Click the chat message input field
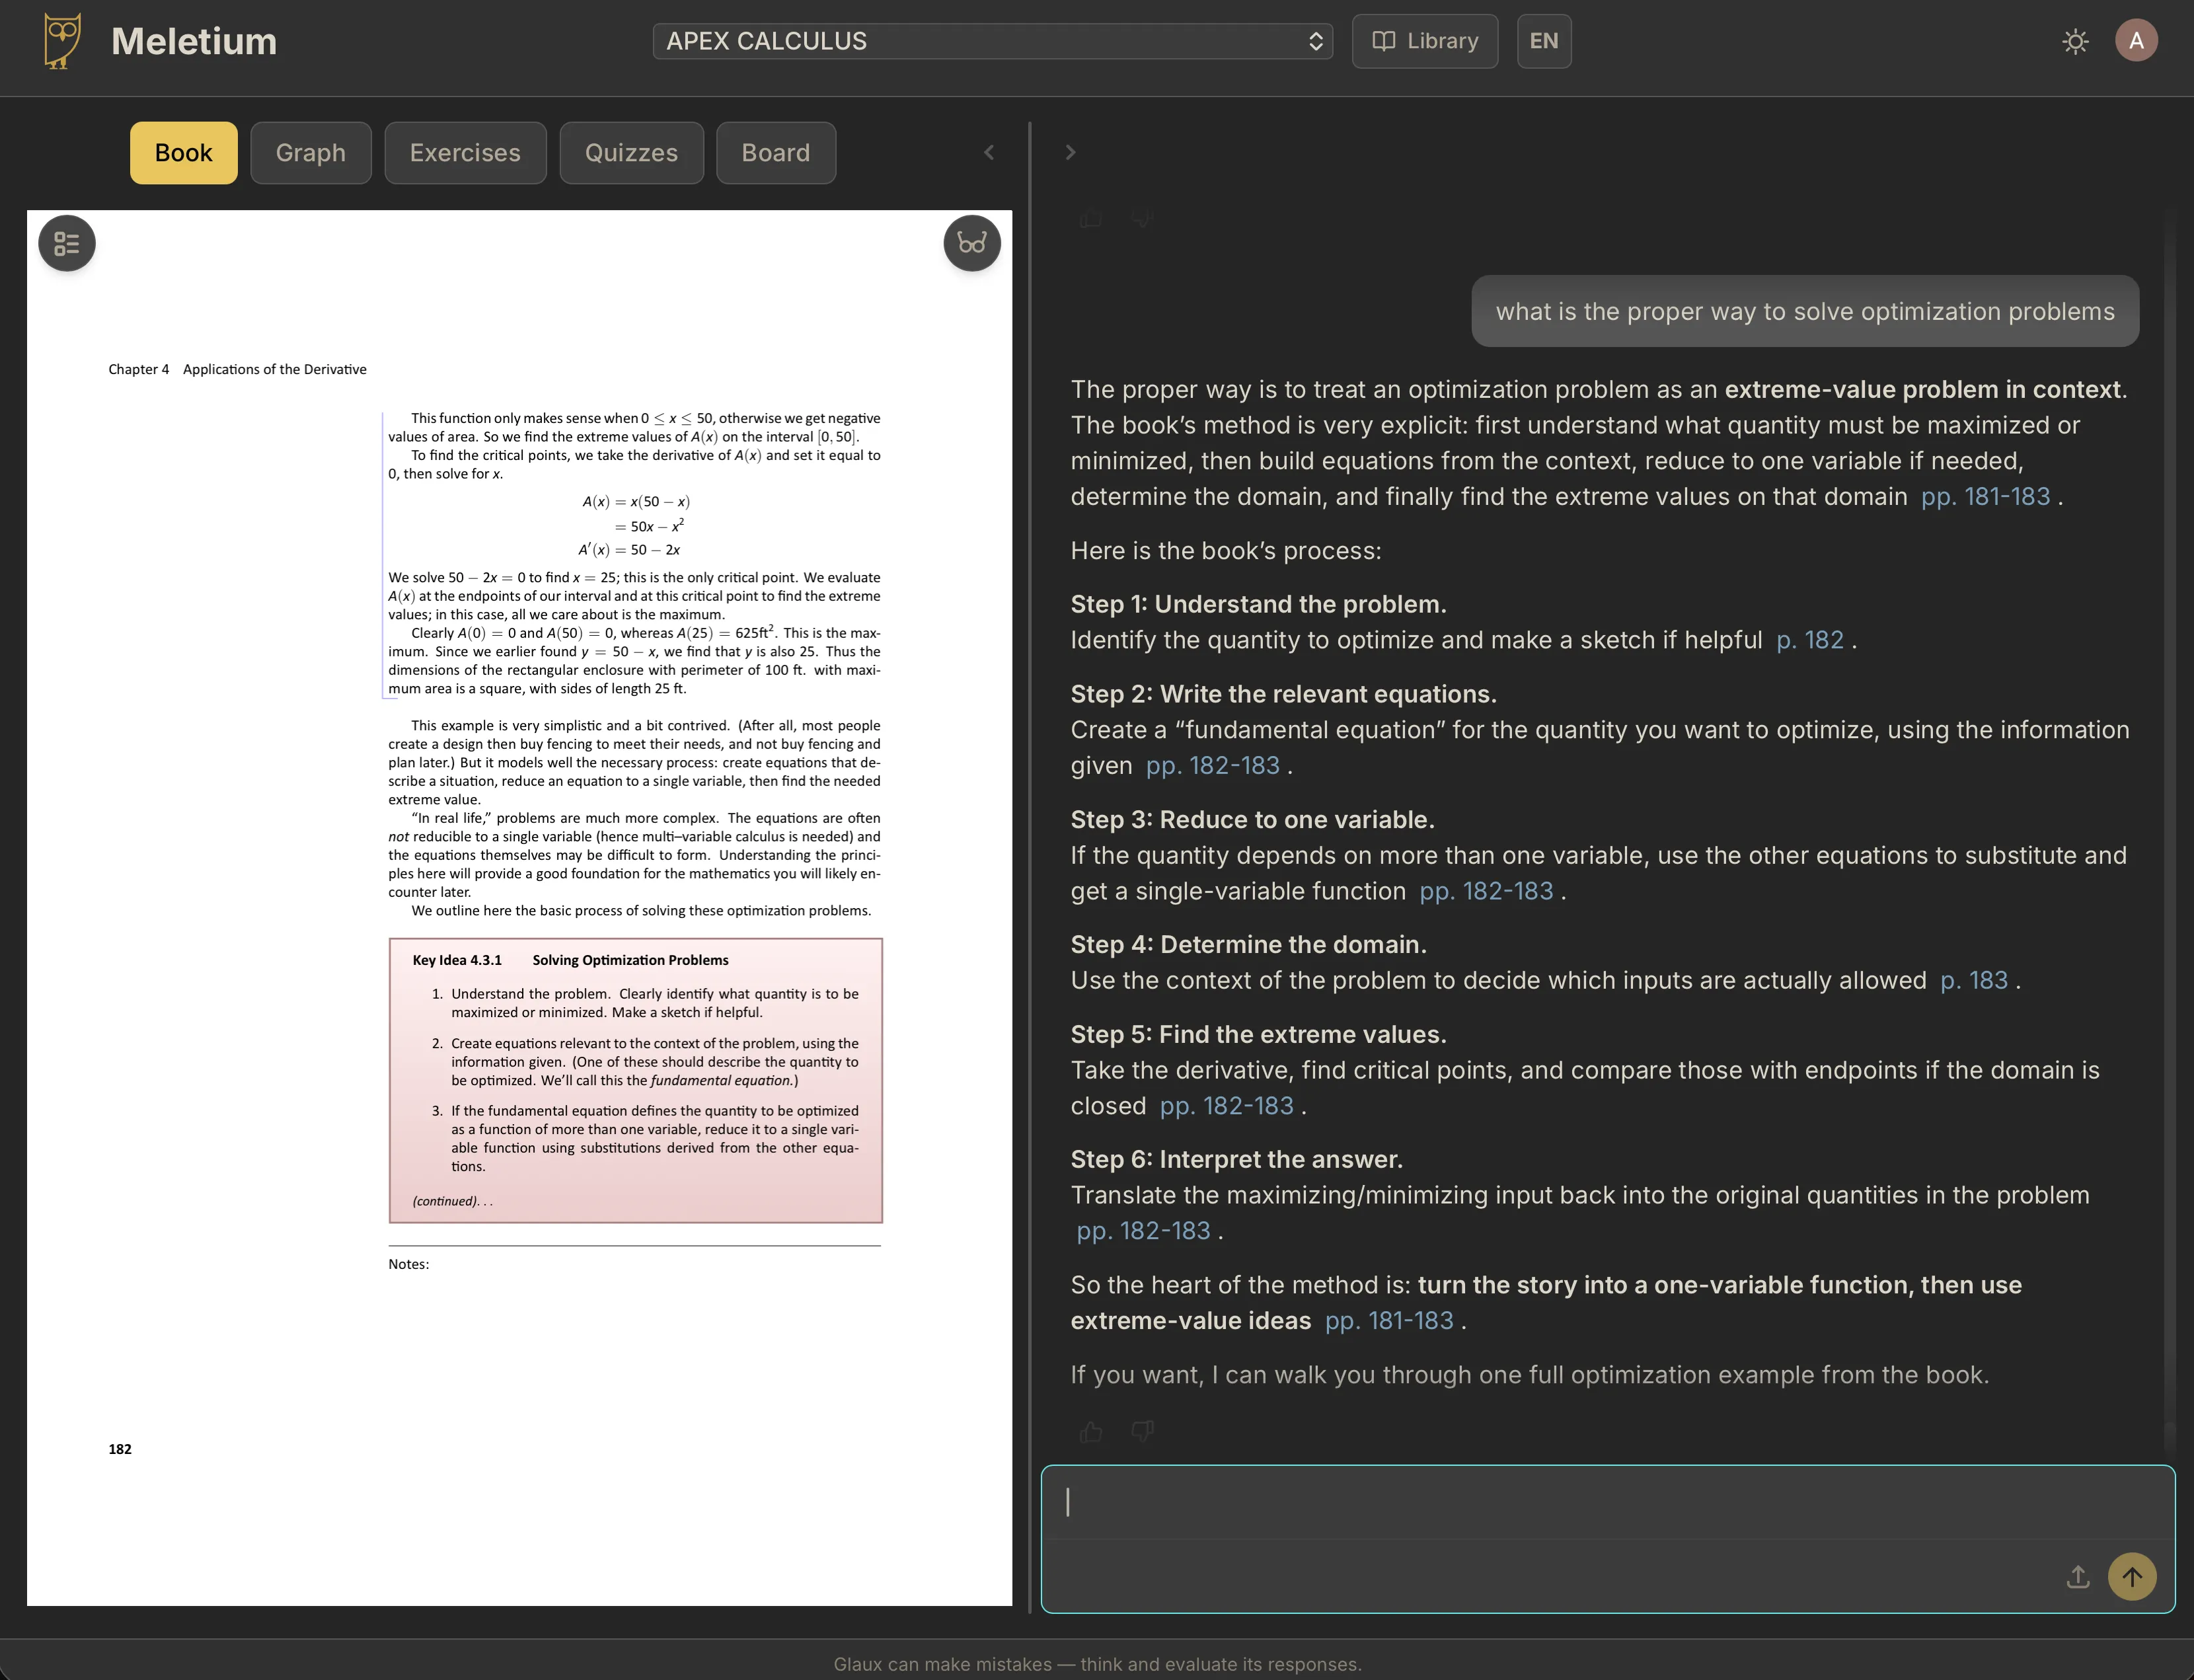Image resolution: width=2194 pixels, height=1680 pixels. coord(1607,1503)
